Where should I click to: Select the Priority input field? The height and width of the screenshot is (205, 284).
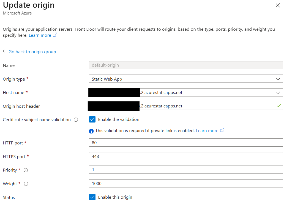[186, 170]
